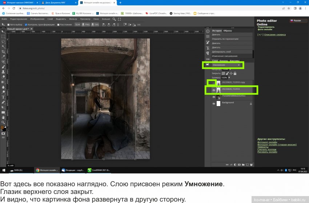Select the Hand tool
The width and height of the screenshot is (309, 203).
(3, 118)
